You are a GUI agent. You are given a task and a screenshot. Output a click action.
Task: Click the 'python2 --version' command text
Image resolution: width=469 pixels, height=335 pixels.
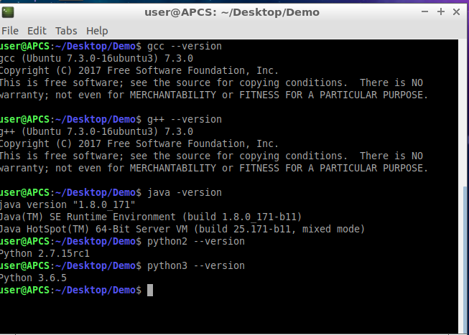[196, 242]
